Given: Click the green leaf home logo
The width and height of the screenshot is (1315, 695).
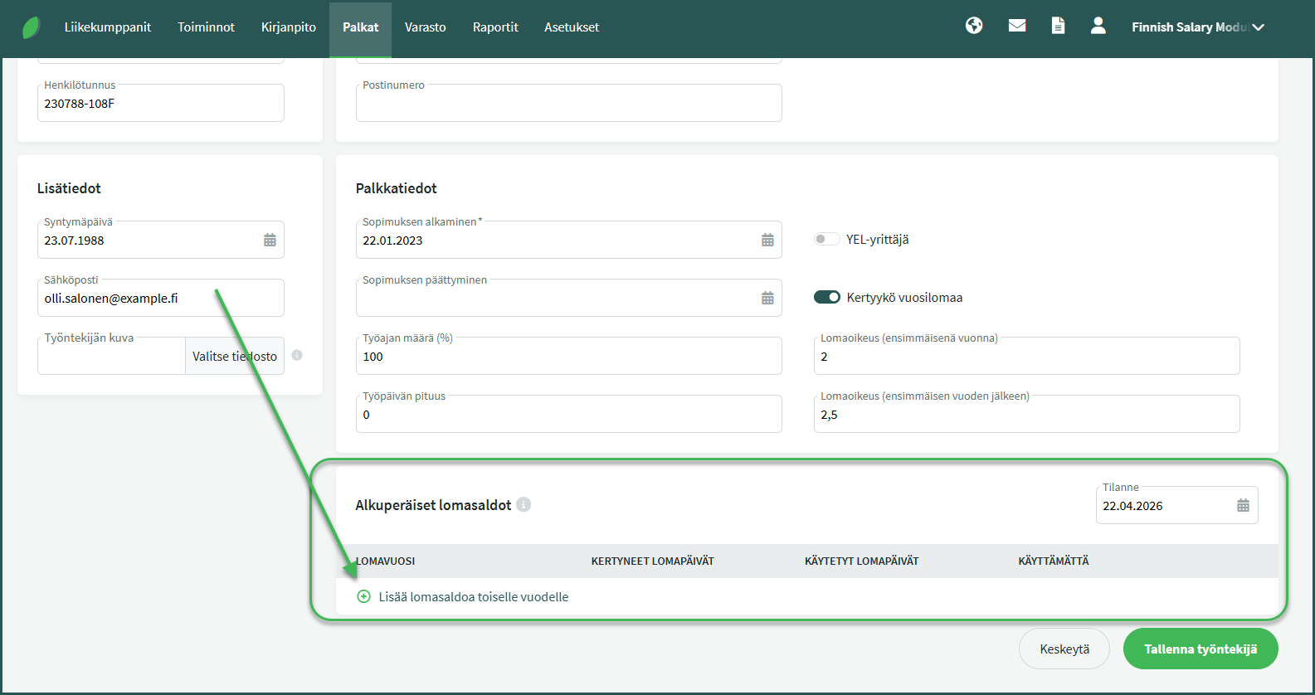Looking at the screenshot, I should click(32, 27).
